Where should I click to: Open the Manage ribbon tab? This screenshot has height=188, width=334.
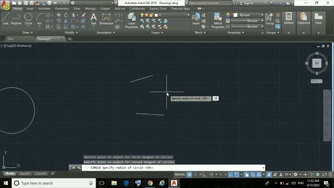90,8
